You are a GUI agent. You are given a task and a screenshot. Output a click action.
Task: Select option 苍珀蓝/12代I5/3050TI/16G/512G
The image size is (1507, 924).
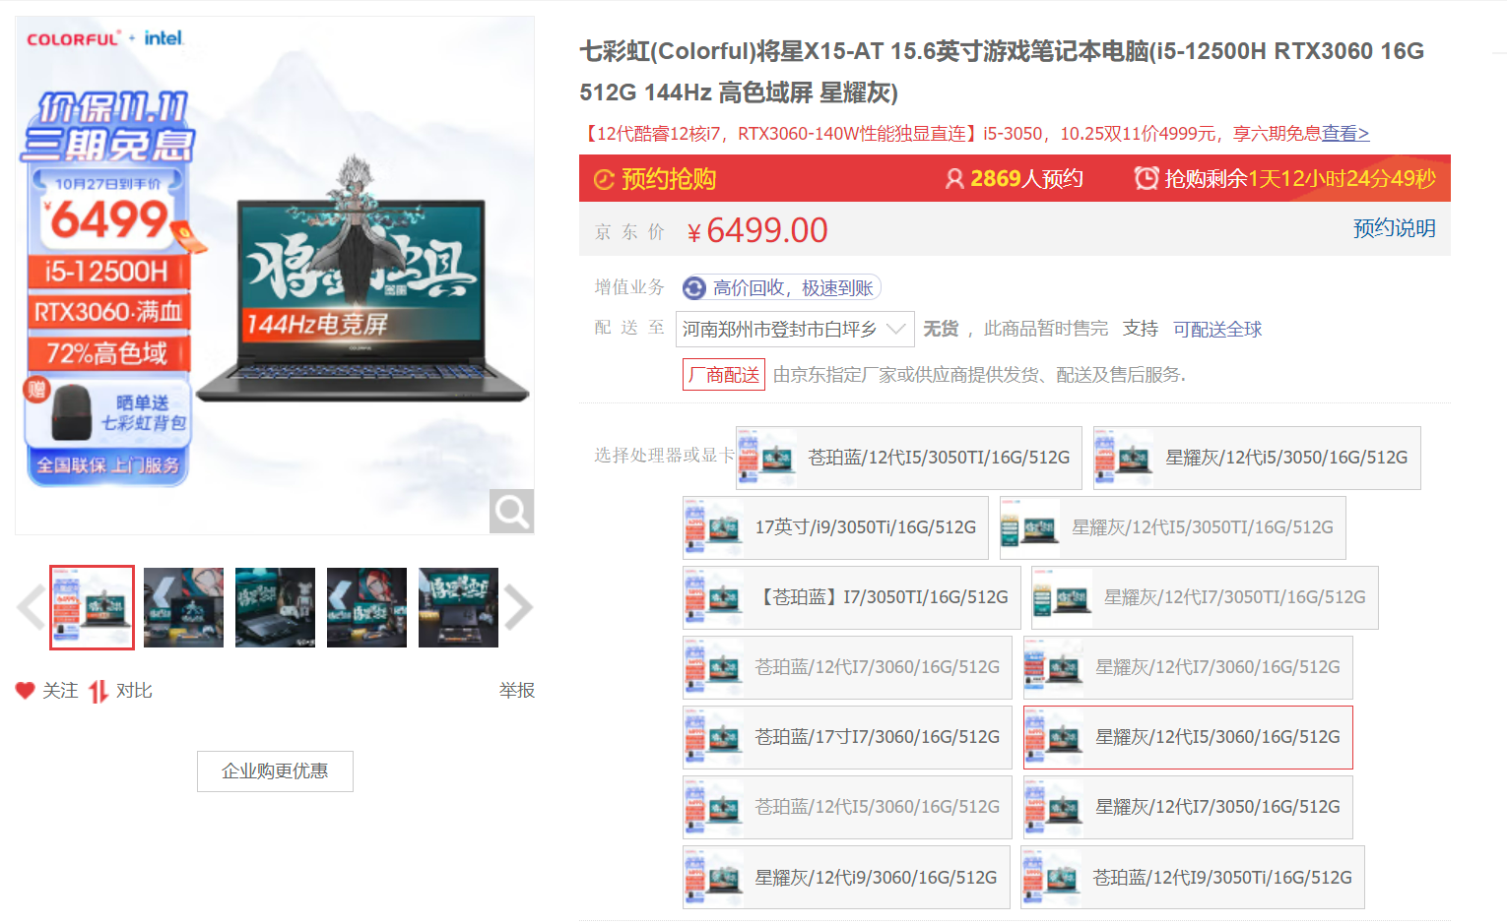[x=908, y=458]
